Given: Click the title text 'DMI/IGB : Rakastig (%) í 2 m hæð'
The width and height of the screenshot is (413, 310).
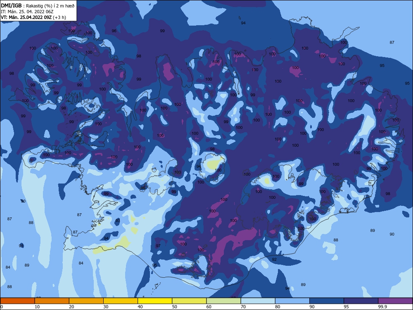Looking at the screenshot, I should coord(38,5).
